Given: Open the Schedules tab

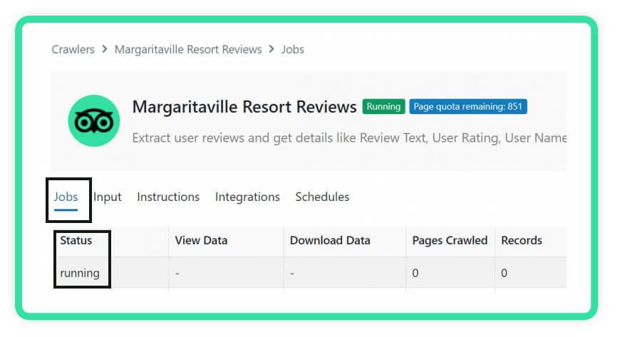Looking at the screenshot, I should pyautogui.click(x=322, y=197).
